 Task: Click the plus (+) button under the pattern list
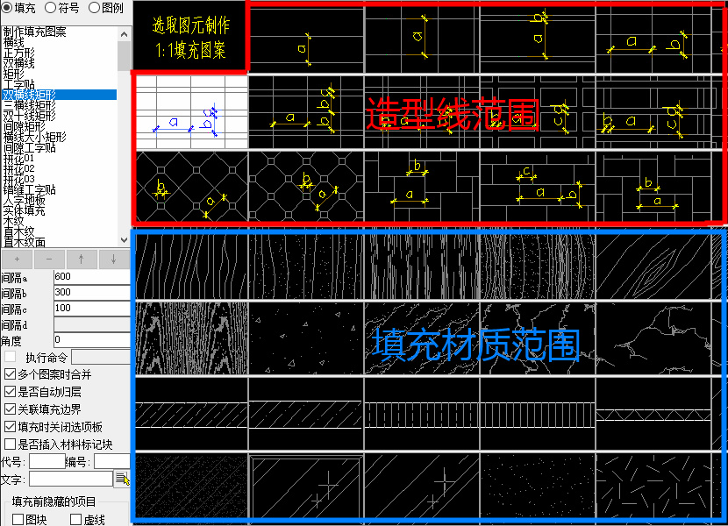[18, 259]
